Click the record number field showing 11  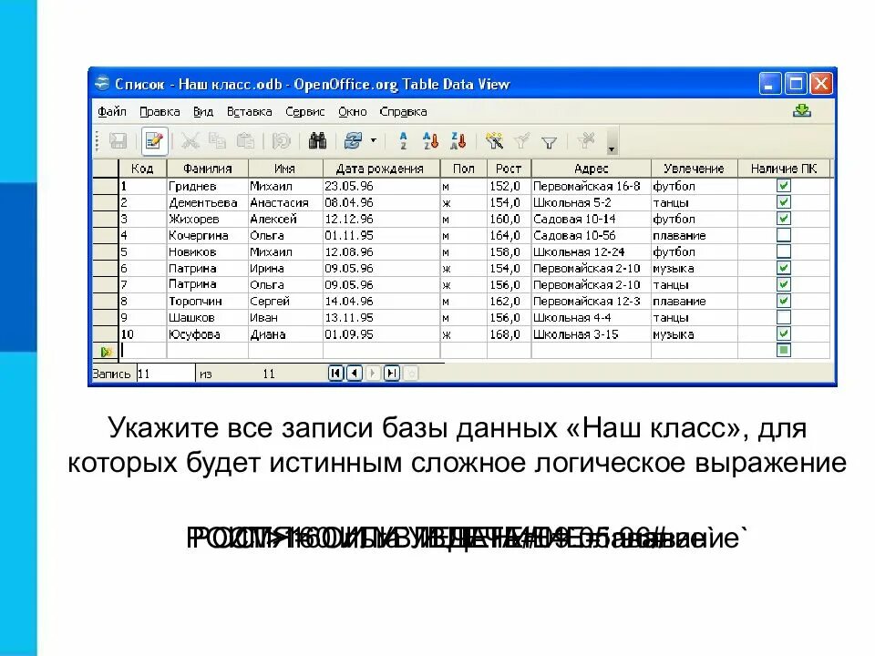166,374
